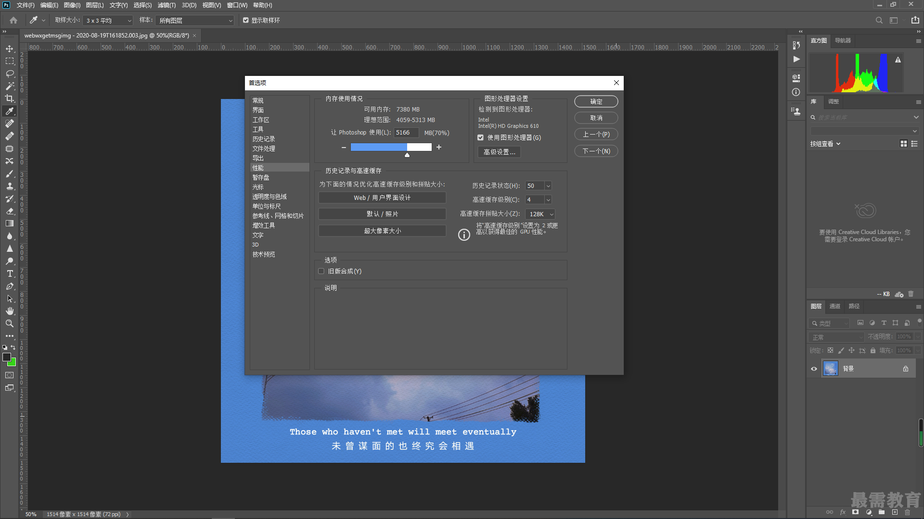Select the Gradient tool

coord(9,223)
